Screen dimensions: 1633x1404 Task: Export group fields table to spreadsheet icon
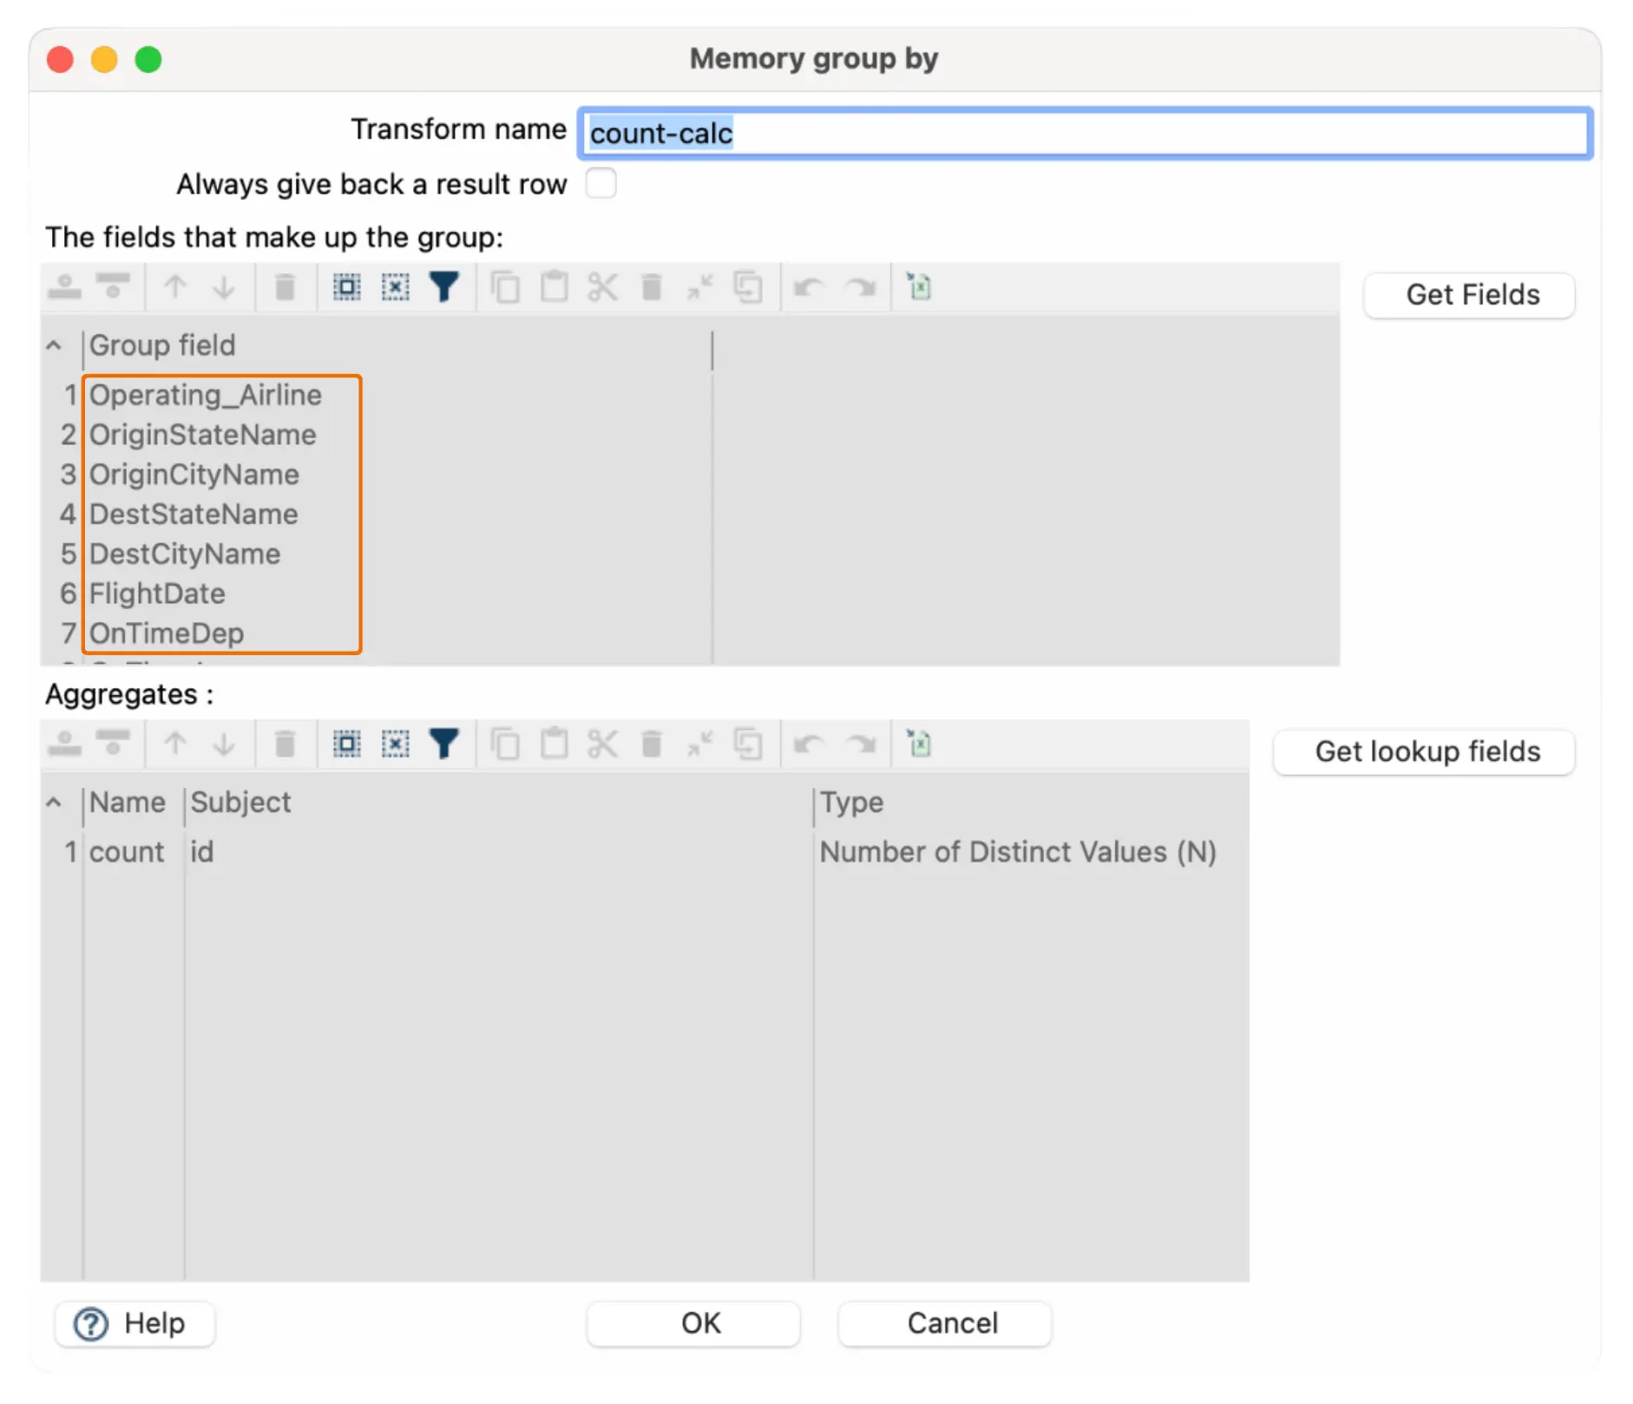(x=920, y=287)
